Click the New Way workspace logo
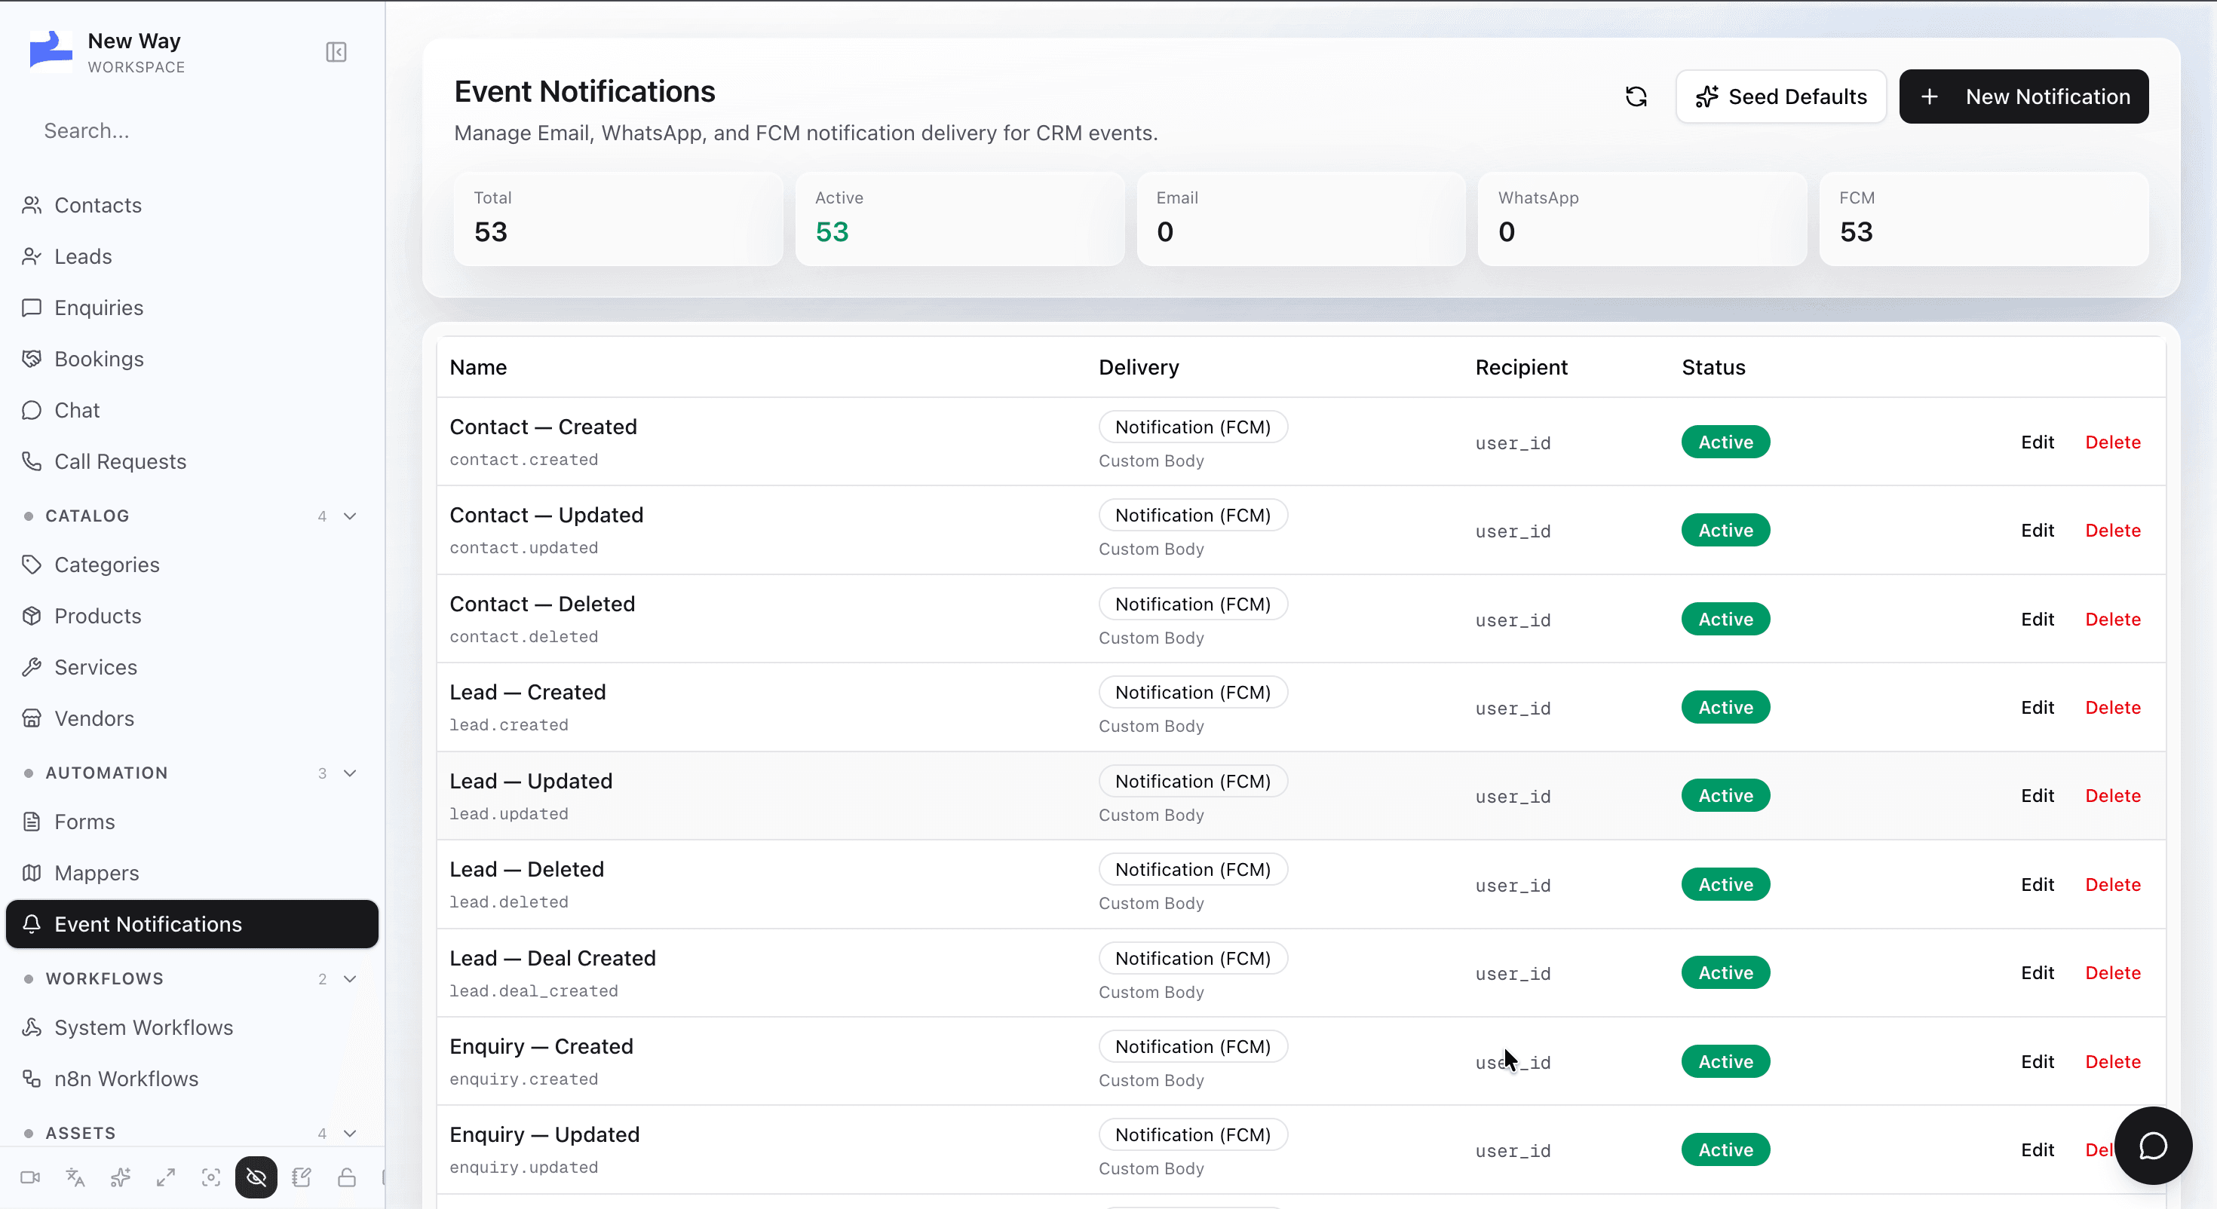The width and height of the screenshot is (2217, 1209). (x=51, y=51)
